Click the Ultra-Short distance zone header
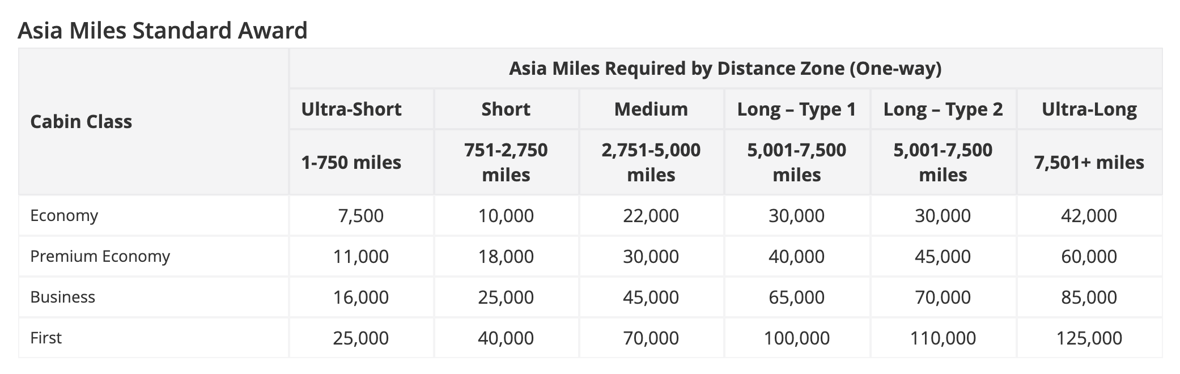This screenshot has width=1180, height=374. pos(351,109)
